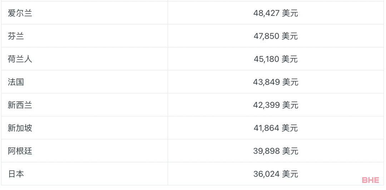Click 美元 text in the 新加坡 row
The image size is (386, 190).
click(x=290, y=128)
